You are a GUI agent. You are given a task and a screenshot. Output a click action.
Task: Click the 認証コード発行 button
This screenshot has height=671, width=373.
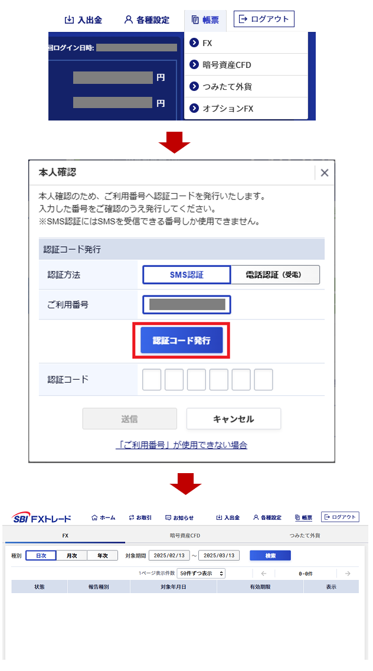coord(182,341)
